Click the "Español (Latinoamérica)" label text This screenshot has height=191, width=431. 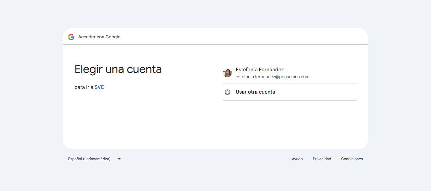point(89,159)
